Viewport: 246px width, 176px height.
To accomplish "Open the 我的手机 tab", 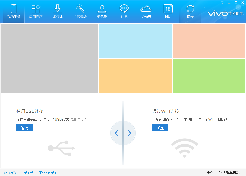I will point(14,12).
